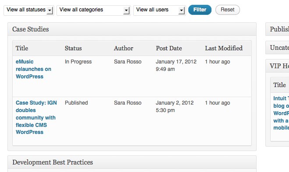Collapse the Case Studies panel header
This screenshot has height=172, width=289.
132,29
